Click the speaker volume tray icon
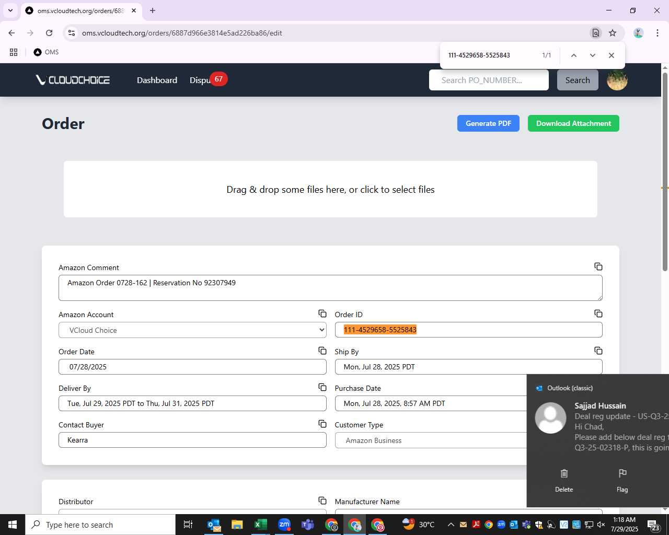The height and width of the screenshot is (535, 669). point(601,525)
